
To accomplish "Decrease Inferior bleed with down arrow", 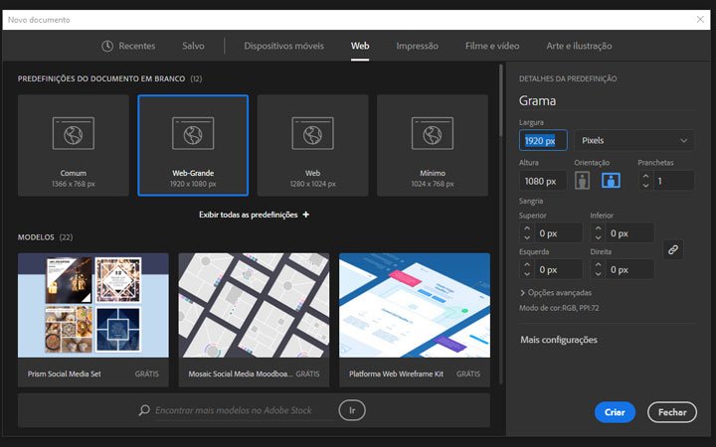I will coord(599,237).
